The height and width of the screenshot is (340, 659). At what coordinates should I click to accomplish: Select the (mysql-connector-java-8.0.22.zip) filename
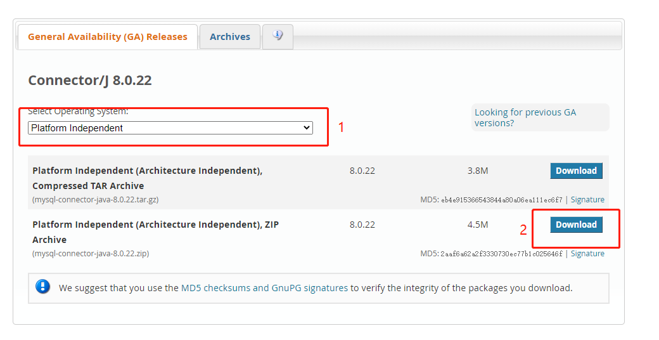[91, 254]
